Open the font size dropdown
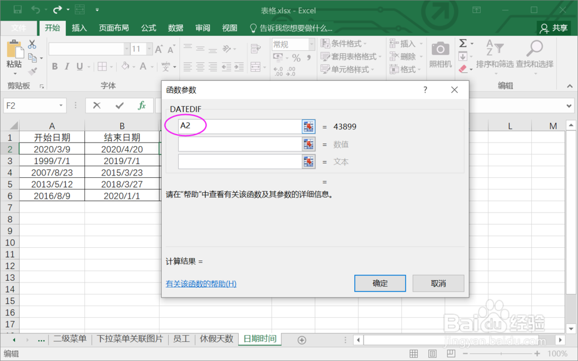The width and height of the screenshot is (578, 361). [x=149, y=49]
